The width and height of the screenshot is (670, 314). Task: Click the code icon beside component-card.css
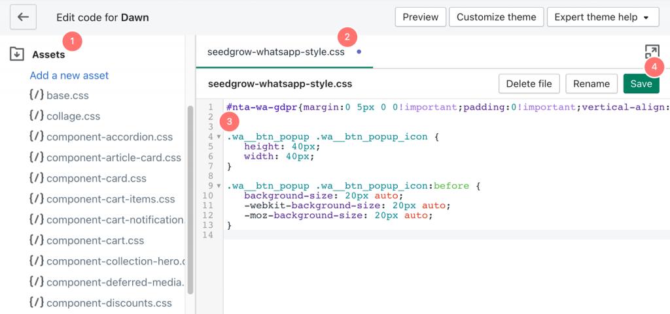point(37,178)
